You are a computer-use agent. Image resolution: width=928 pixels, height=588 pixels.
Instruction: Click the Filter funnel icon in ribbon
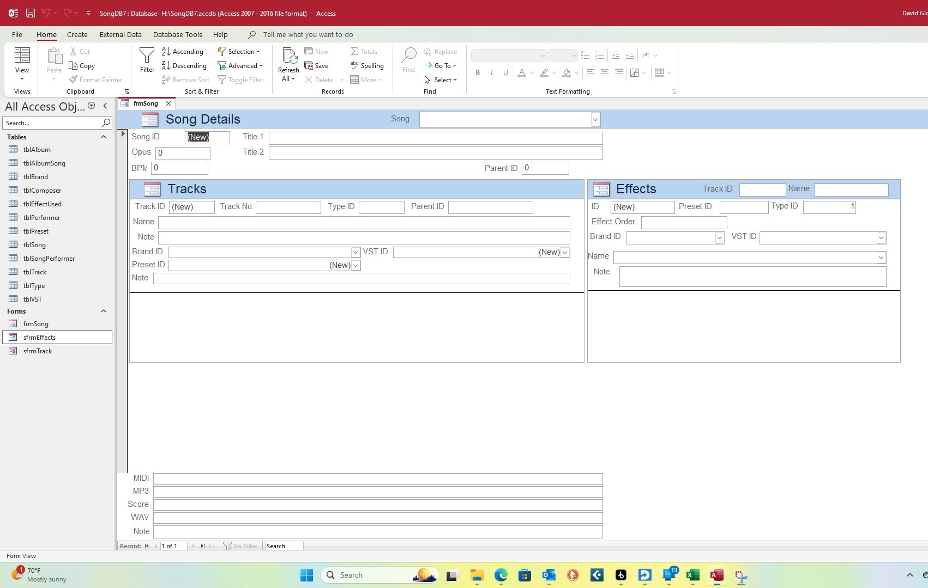147,56
